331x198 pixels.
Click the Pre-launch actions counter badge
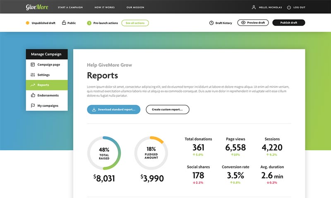pos(89,23)
